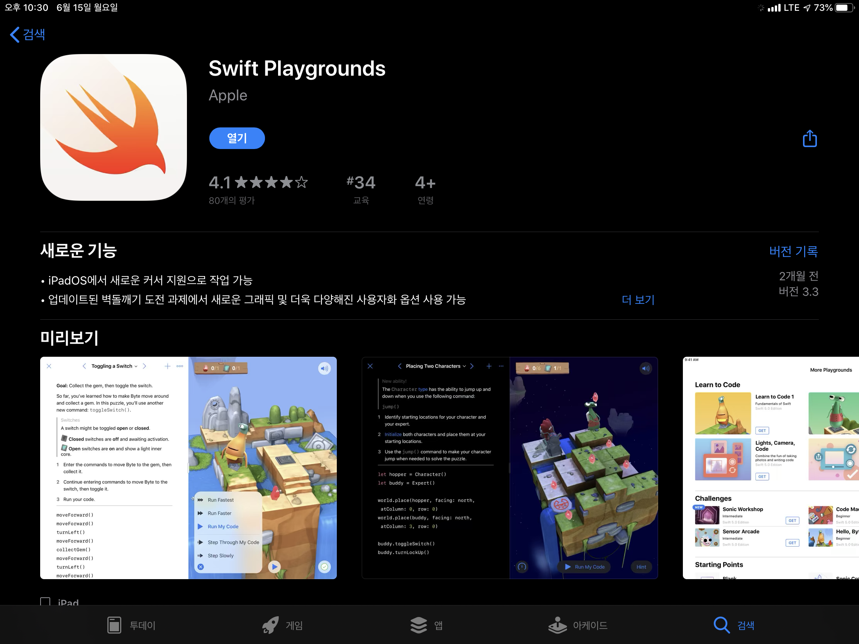The width and height of the screenshot is (859, 644).
Task: Select the 검색 magnifier tab icon
Action: tap(721, 625)
